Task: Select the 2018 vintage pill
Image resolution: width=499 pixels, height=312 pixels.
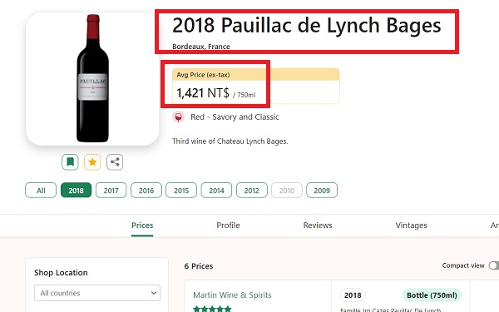Action: (x=76, y=191)
